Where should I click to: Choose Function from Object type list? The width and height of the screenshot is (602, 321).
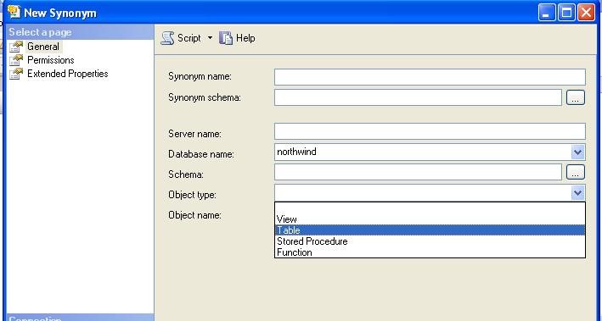[x=430, y=252]
